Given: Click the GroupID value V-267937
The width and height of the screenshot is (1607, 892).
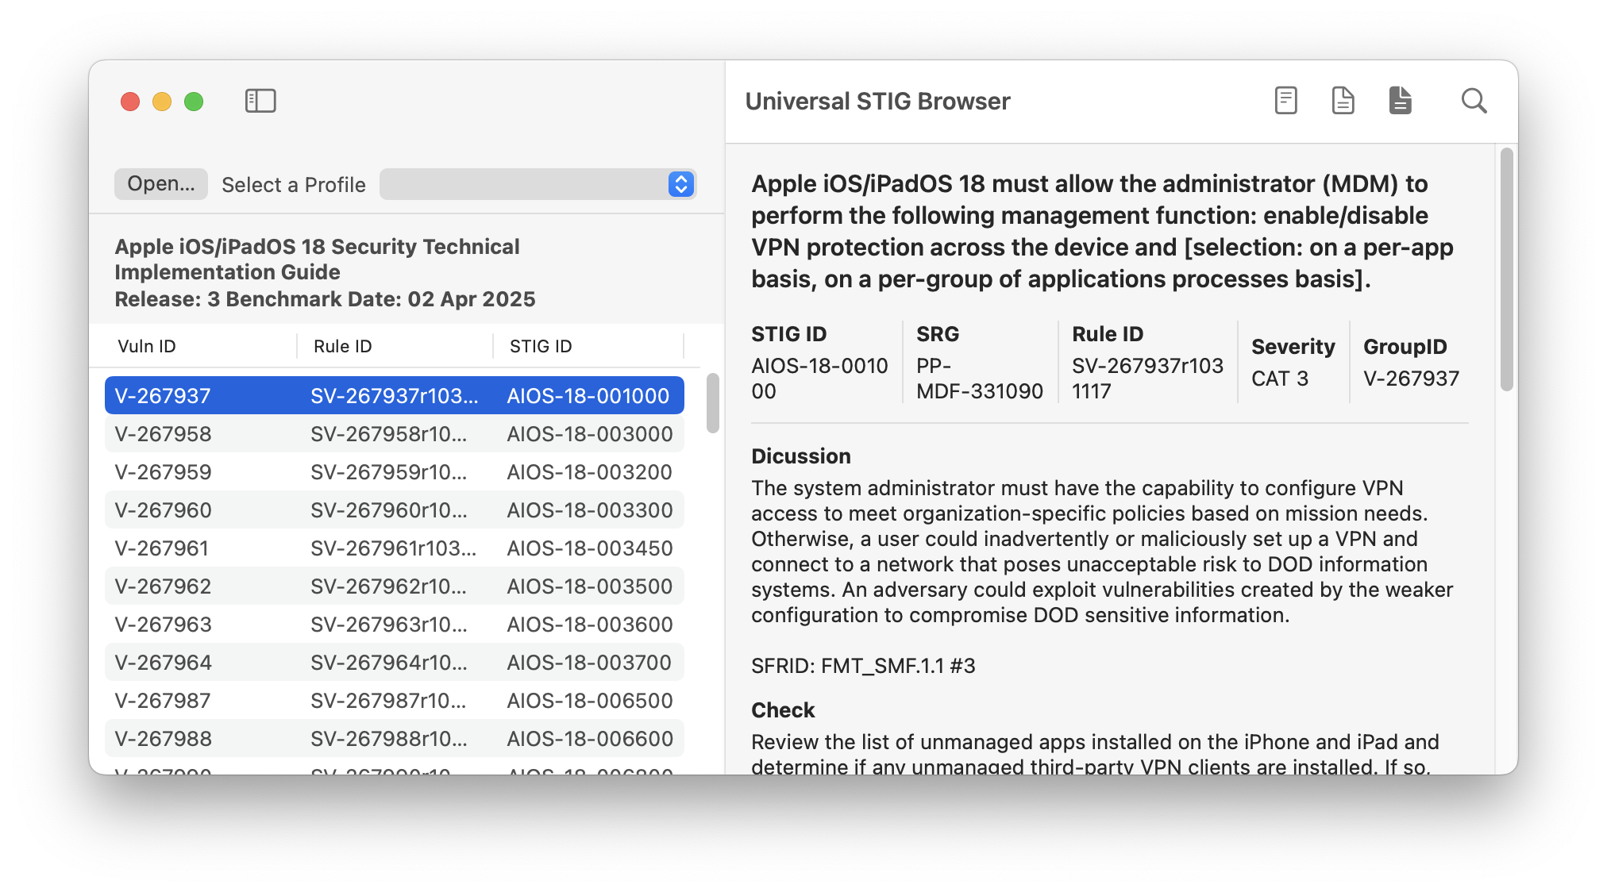Looking at the screenshot, I should [1411, 379].
